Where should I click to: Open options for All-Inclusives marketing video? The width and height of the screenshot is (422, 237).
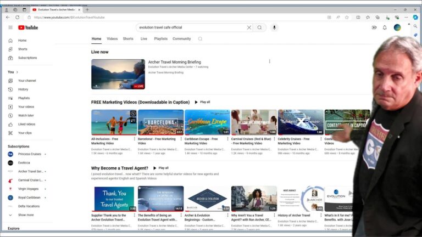(134, 139)
